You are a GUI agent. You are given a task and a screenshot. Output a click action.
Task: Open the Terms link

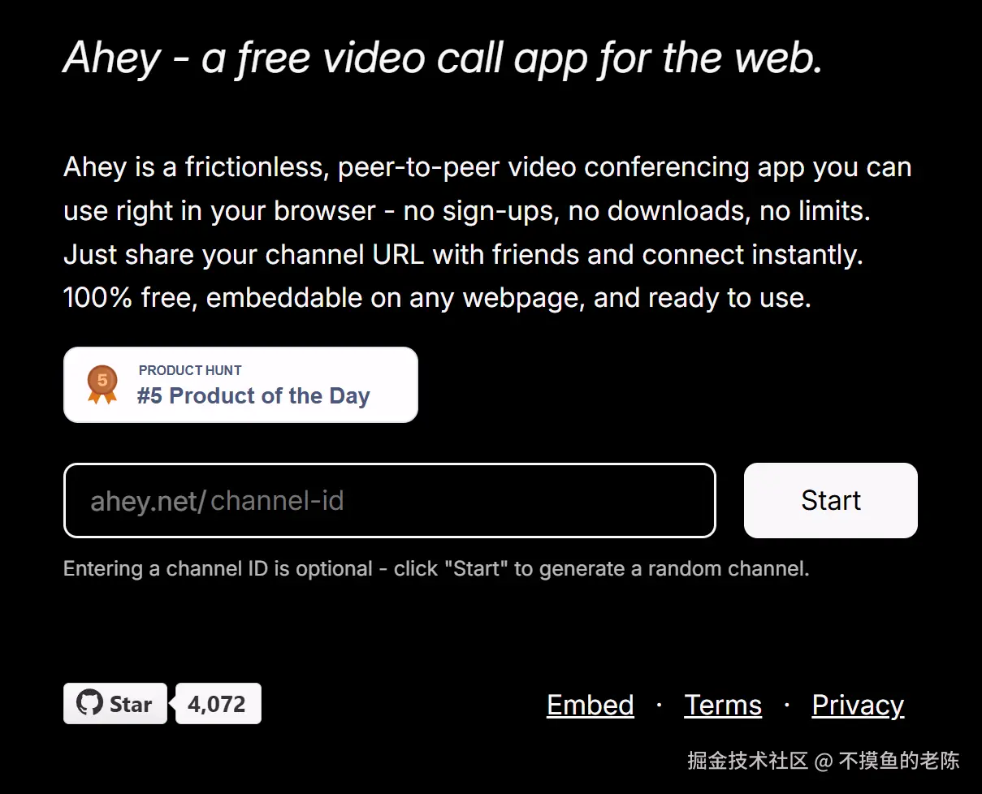(x=723, y=705)
